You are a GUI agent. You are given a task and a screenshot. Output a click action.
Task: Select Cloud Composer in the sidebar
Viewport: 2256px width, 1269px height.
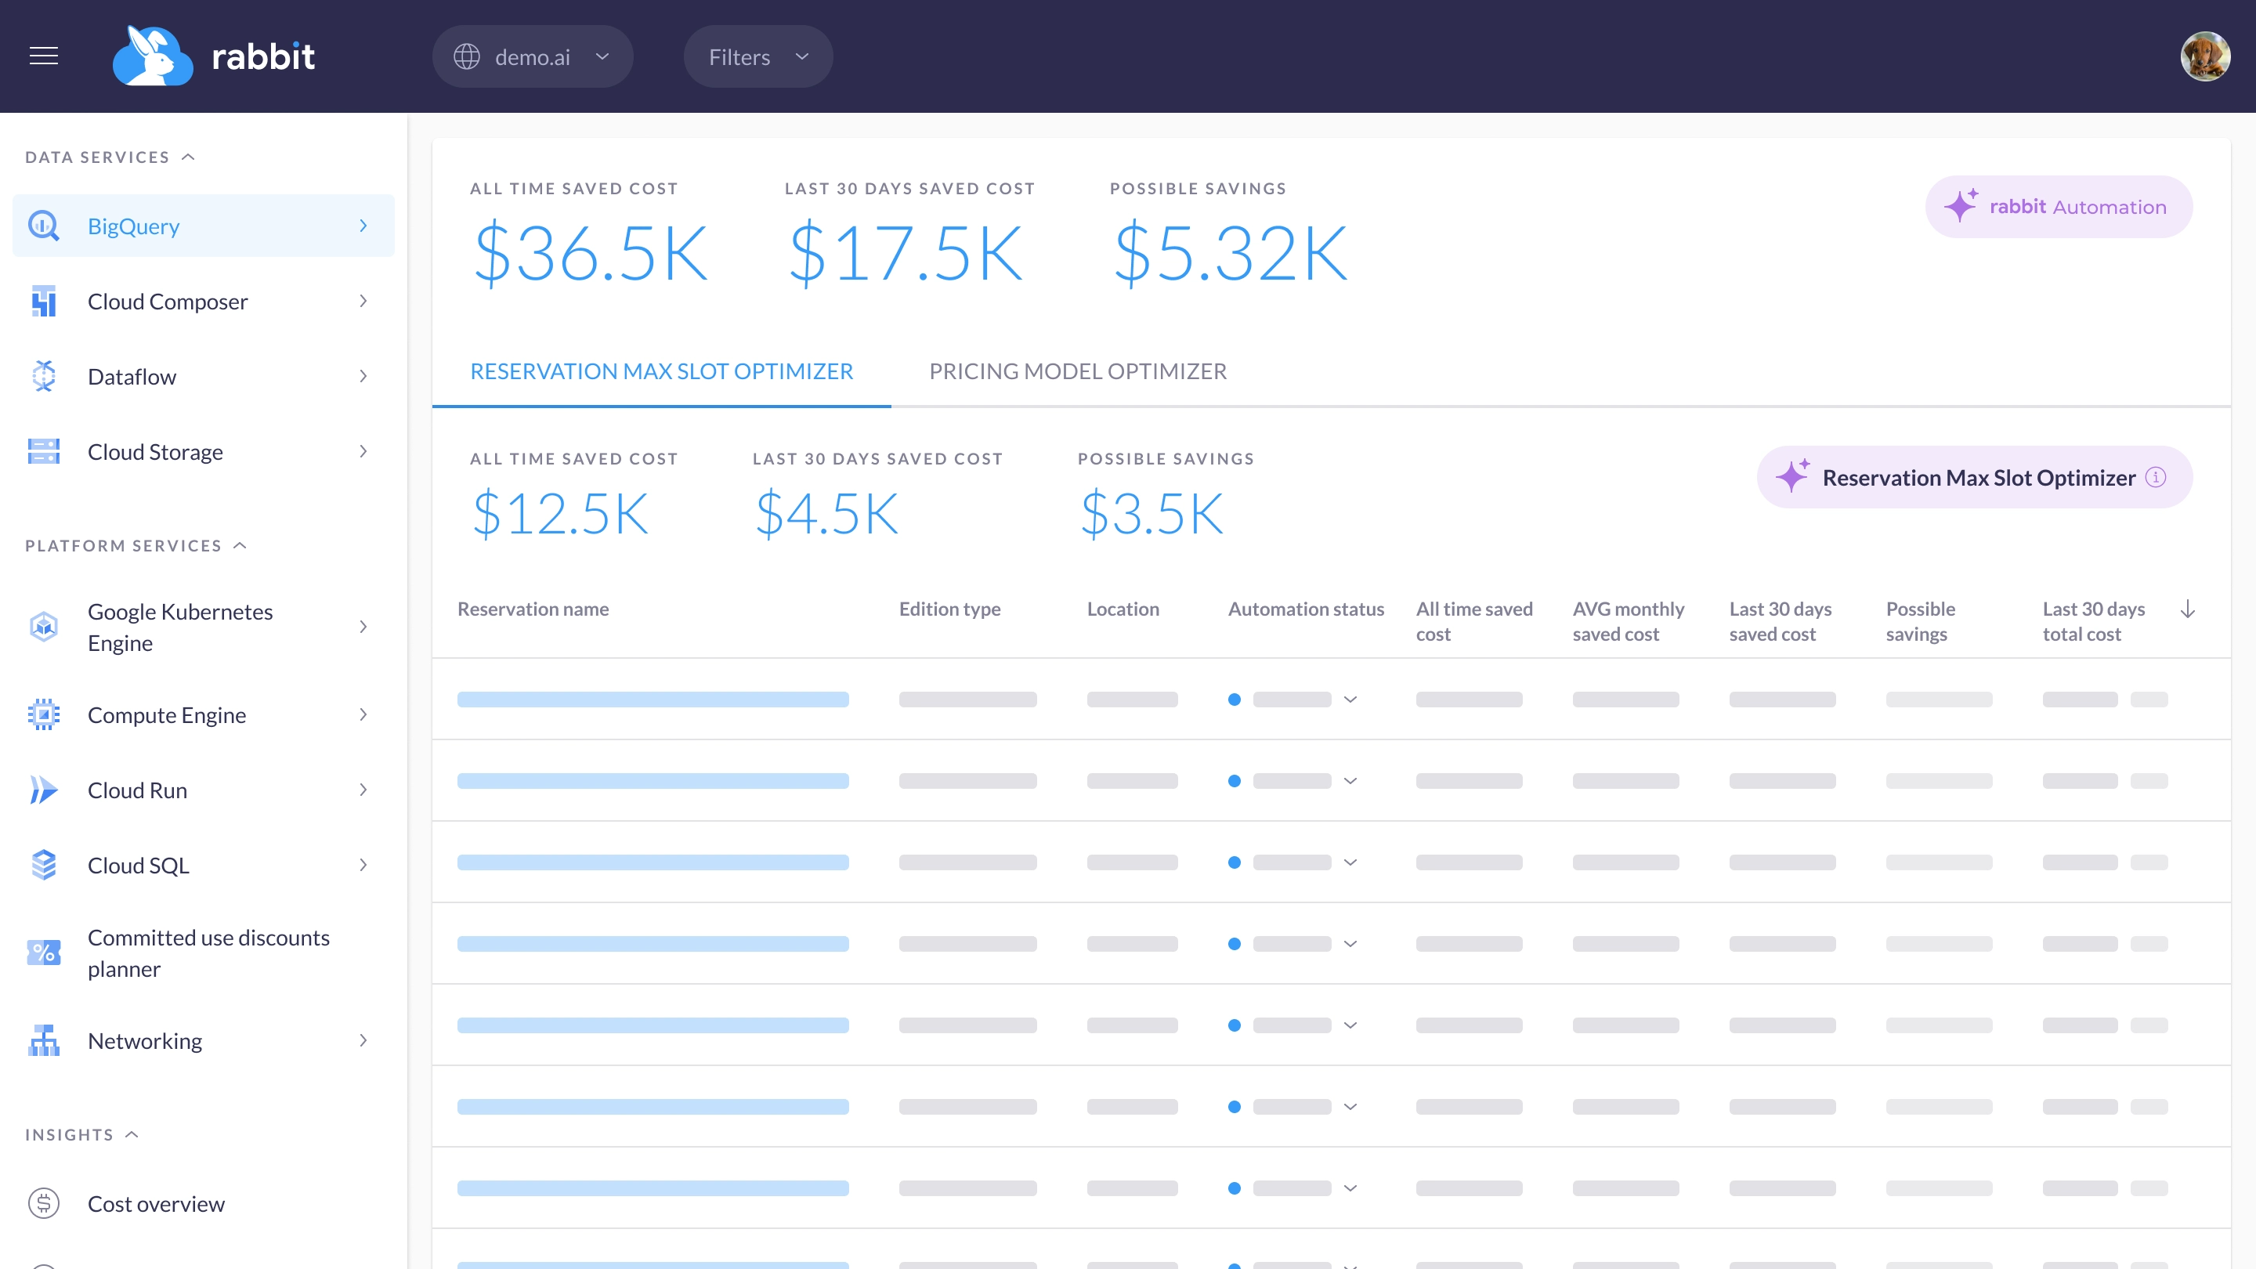pos(203,302)
